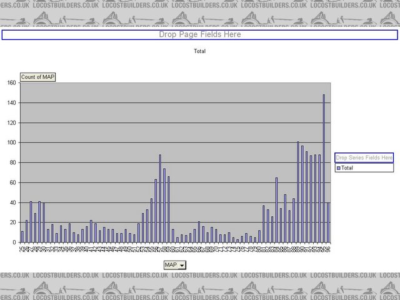This screenshot has height=300, width=400.
Task: Select the Total chart title
Action: [199, 51]
